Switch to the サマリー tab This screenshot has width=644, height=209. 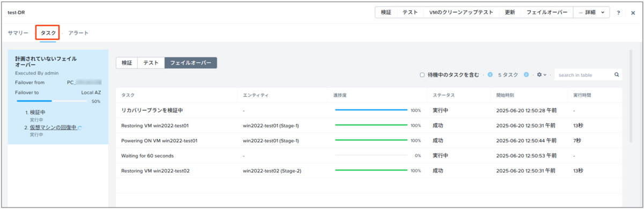(x=18, y=33)
